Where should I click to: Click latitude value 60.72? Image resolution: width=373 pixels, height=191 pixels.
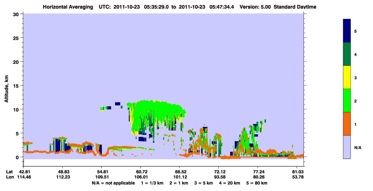pyautogui.click(x=141, y=172)
